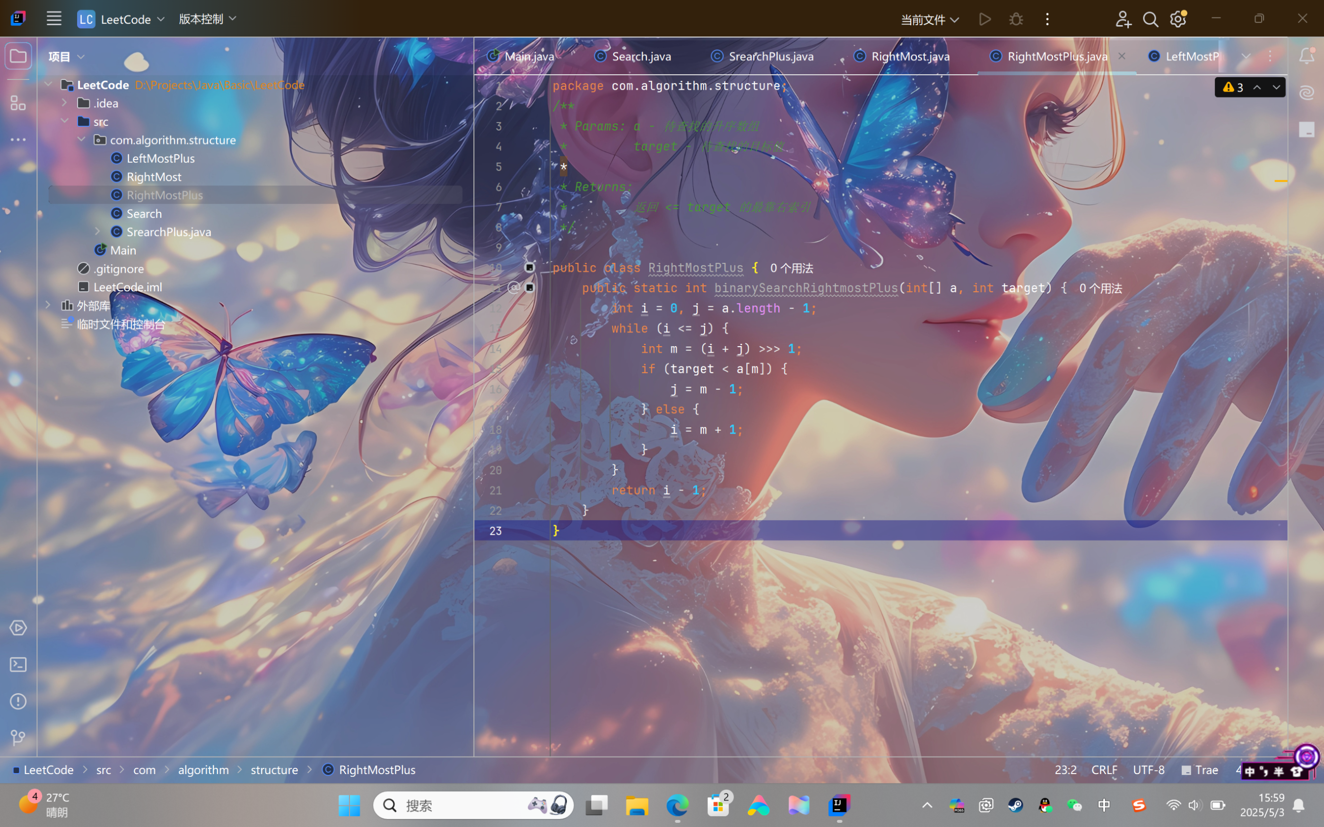Screen dimensions: 1324x827
Task: Select .gitignore file
Action: [x=118, y=269]
